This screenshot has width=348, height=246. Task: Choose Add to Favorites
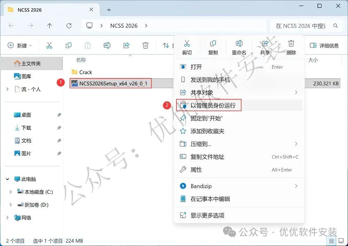tap(239, 131)
